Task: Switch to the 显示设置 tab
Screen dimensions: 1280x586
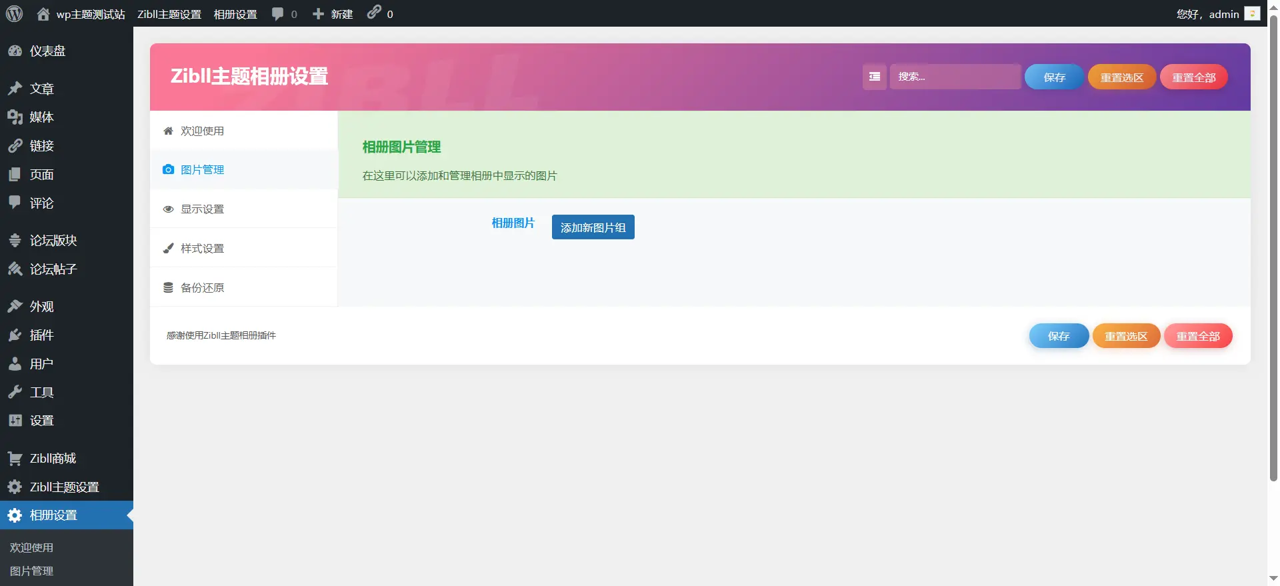Action: click(x=202, y=209)
